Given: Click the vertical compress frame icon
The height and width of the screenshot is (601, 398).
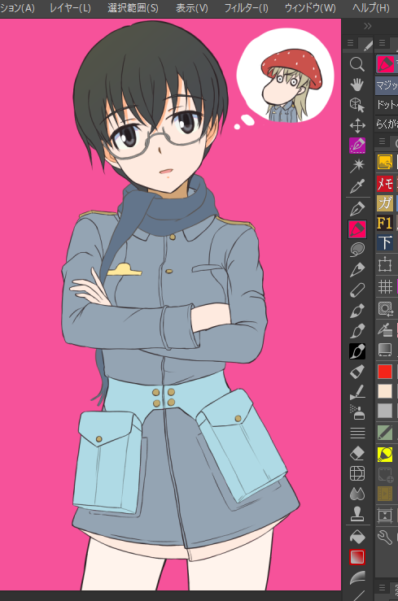Looking at the screenshot, I should pyautogui.click(x=385, y=516).
